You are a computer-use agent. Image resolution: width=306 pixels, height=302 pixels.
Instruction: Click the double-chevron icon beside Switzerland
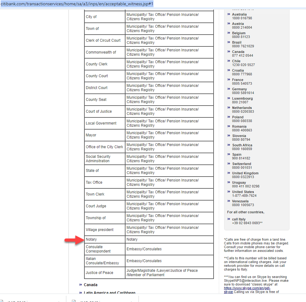click(229, 164)
